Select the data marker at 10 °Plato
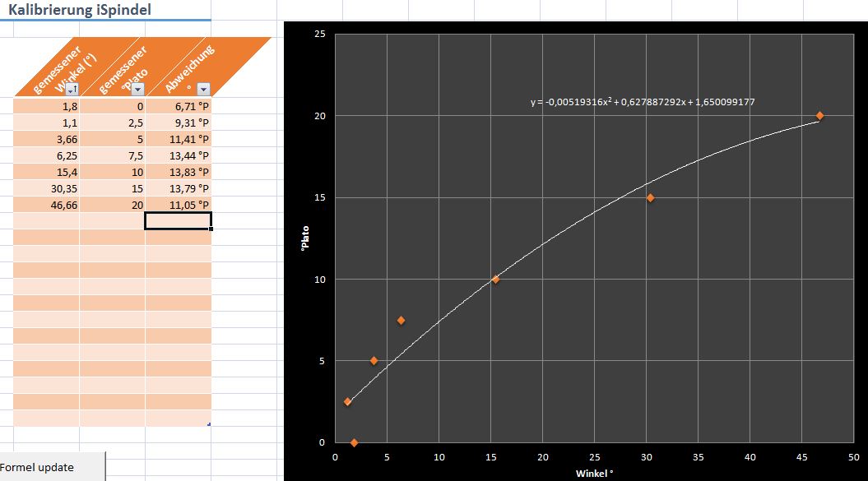 495,280
